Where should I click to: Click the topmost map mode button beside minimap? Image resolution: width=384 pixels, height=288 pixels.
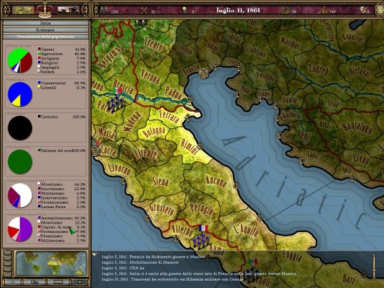[x=7, y=253]
